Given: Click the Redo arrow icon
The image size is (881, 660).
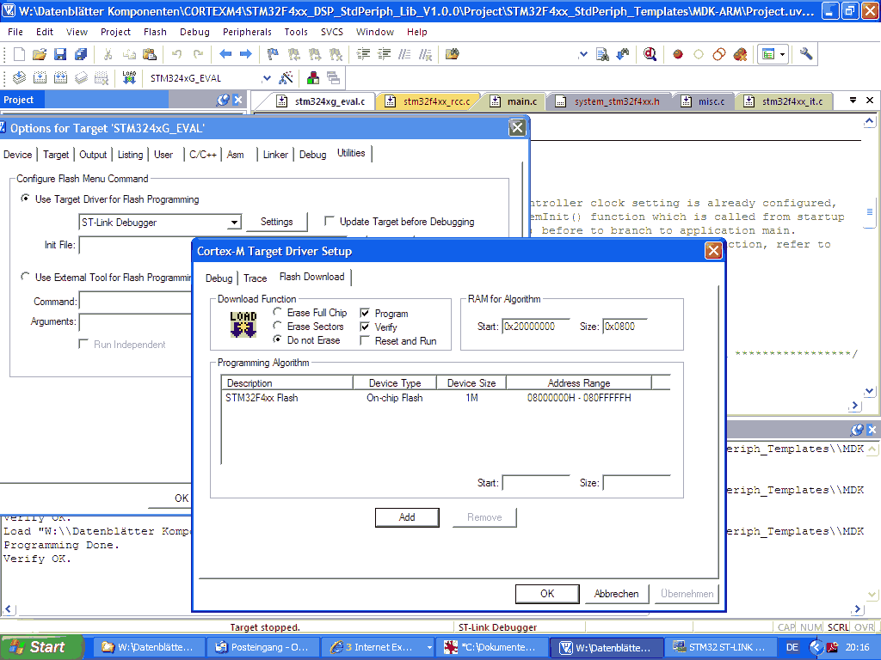Looking at the screenshot, I should (198, 54).
